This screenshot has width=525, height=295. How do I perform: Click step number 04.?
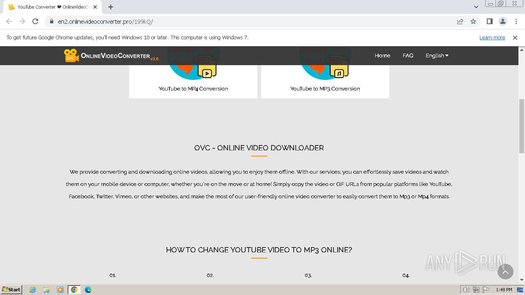click(x=406, y=275)
